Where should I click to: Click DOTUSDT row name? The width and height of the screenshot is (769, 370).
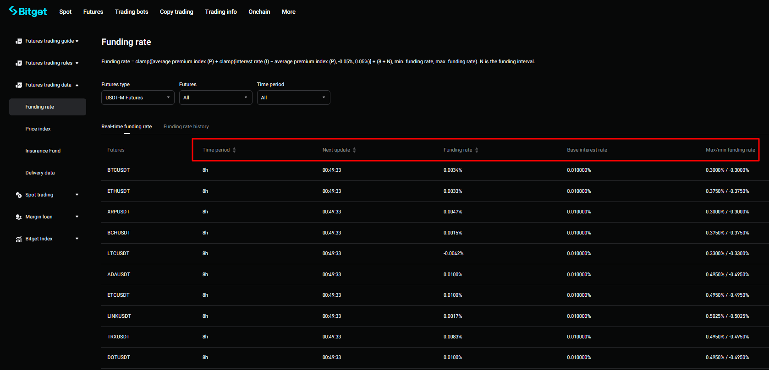[x=119, y=358]
